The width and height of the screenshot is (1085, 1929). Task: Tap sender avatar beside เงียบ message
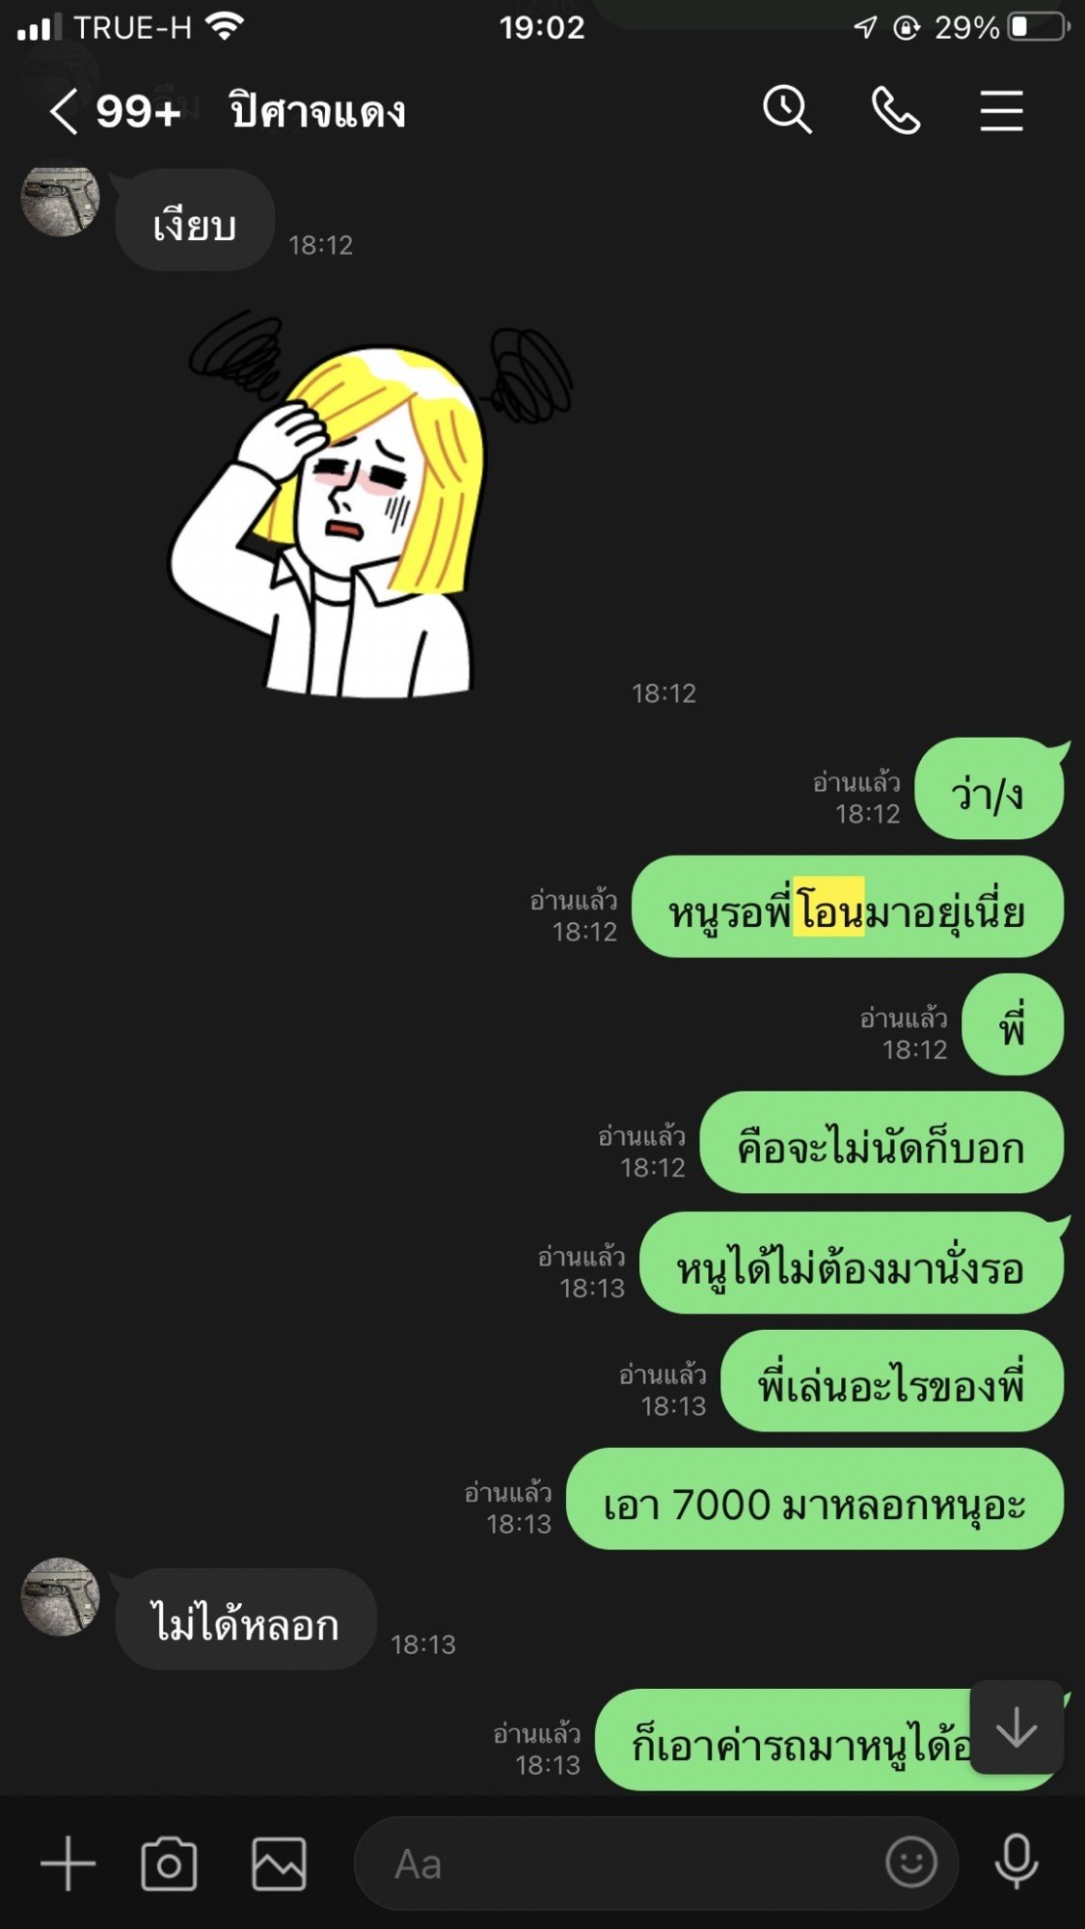(x=60, y=199)
